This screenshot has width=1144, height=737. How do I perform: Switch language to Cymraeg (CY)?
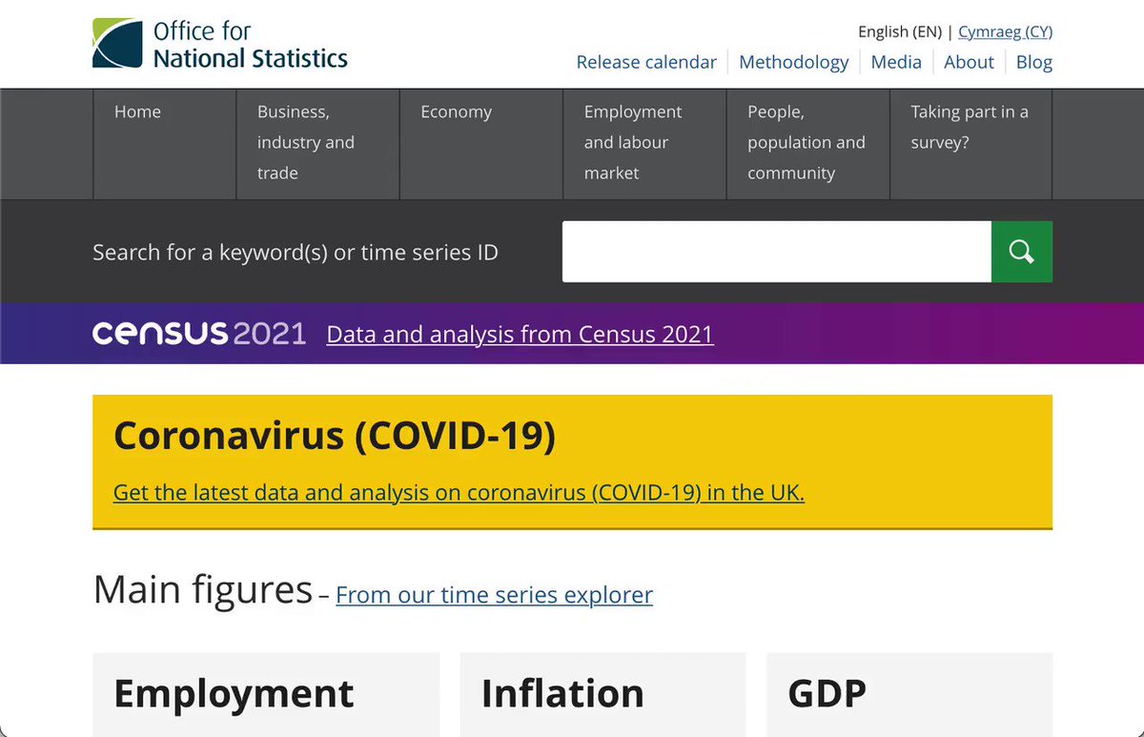point(1005,31)
